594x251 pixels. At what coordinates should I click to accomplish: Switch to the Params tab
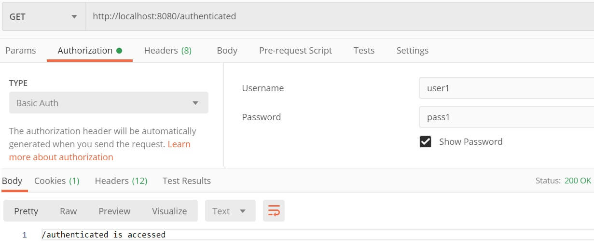click(x=21, y=50)
